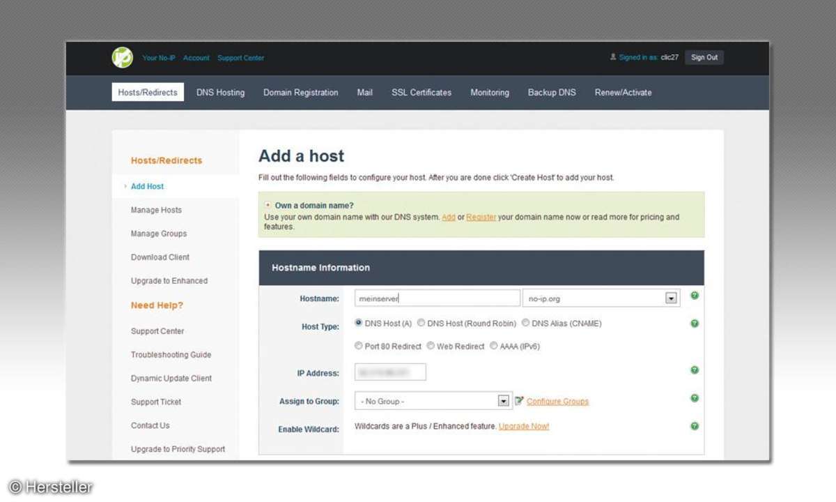Click the Hostname field containing meinserver
Viewport: 836px width, 502px height.
coord(438,298)
